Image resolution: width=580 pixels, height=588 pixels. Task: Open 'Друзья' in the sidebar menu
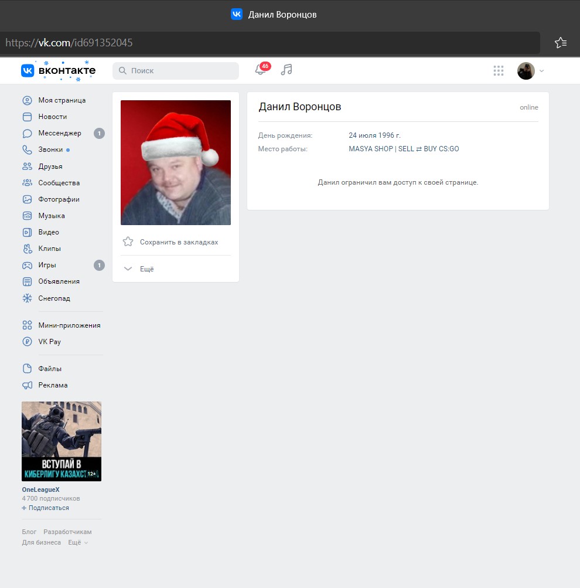coord(50,166)
